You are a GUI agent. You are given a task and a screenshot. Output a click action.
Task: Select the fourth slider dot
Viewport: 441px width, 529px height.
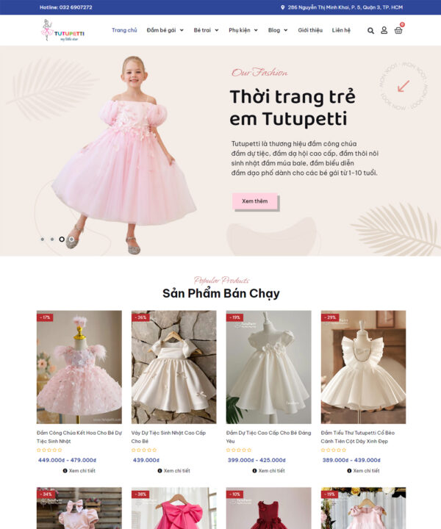[71, 240]
